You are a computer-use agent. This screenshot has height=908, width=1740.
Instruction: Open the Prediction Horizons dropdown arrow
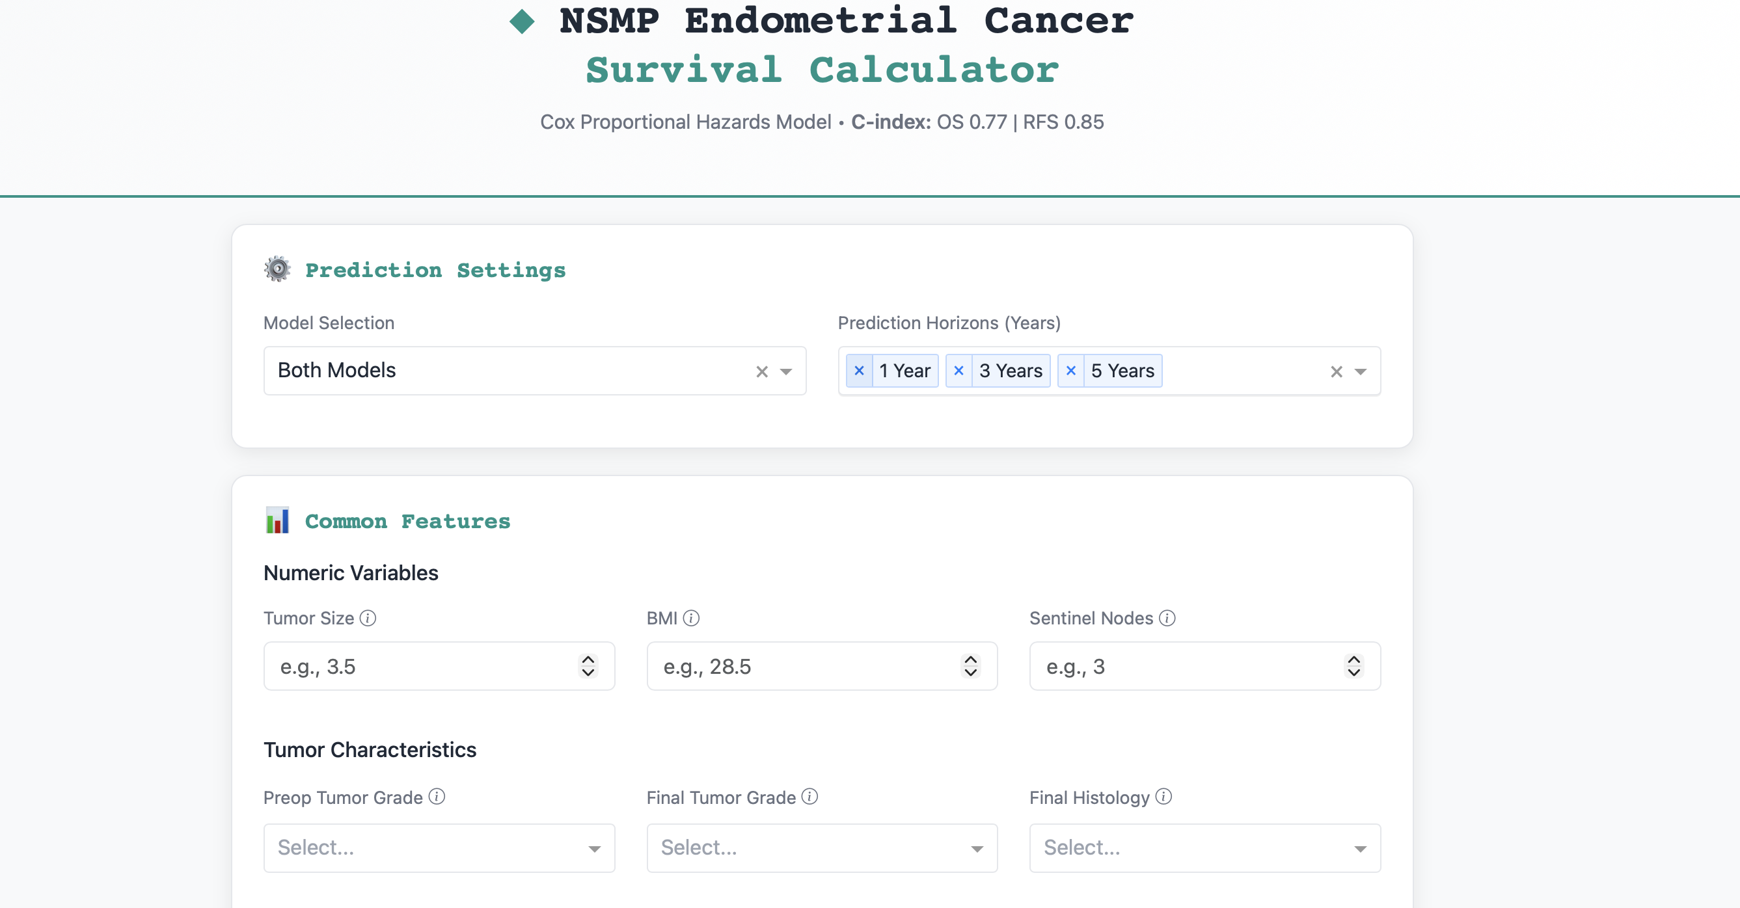click(1361, 371)
